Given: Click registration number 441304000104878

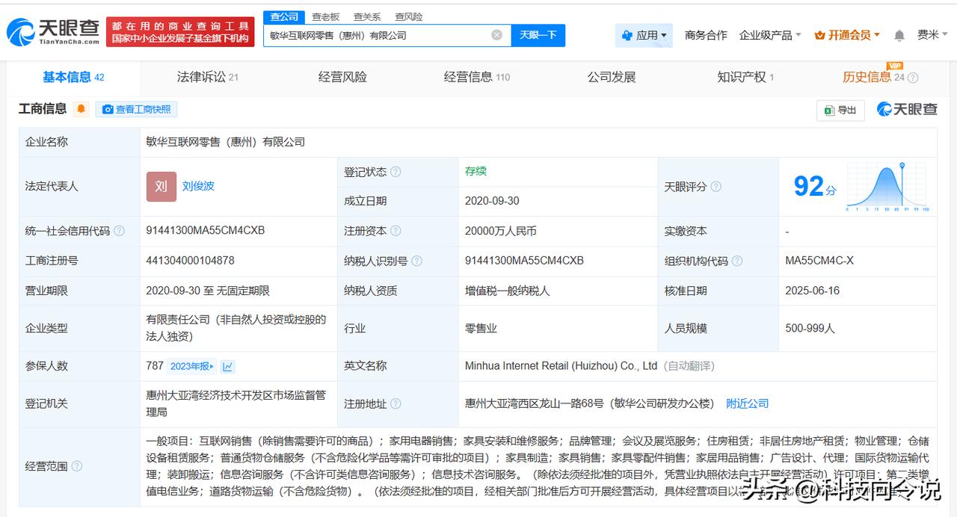Looking at the screenshot, I should tap(190, 261).
